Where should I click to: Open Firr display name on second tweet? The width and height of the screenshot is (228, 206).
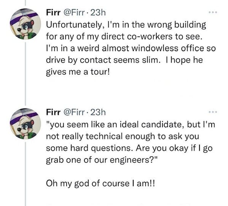pyautogui.click(x=53, y=112)
